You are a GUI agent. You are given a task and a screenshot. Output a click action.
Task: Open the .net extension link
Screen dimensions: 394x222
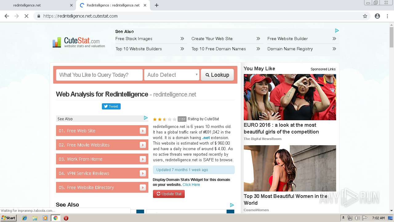pos(206,138)
